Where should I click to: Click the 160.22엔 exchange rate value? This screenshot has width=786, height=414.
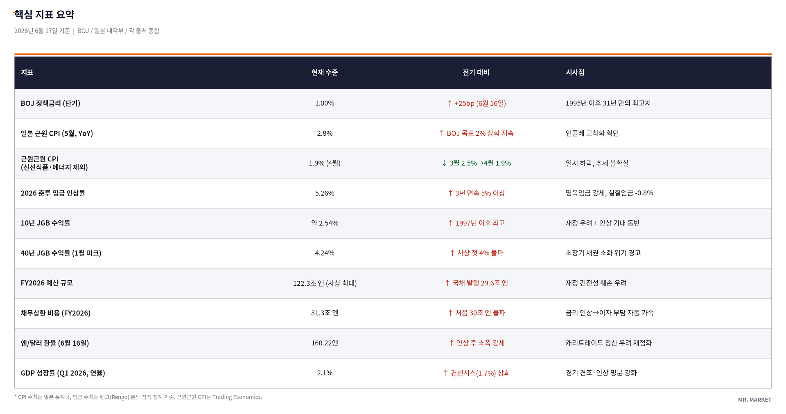tap(325, 343)
